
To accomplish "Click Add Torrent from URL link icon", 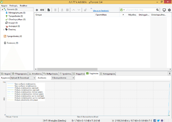I will (x=42, y=10).
